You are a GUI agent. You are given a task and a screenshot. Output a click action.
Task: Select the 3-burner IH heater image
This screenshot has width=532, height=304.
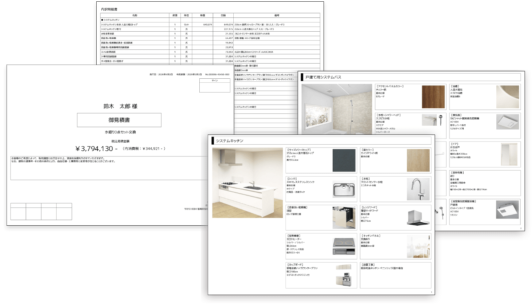coord(344,247)
